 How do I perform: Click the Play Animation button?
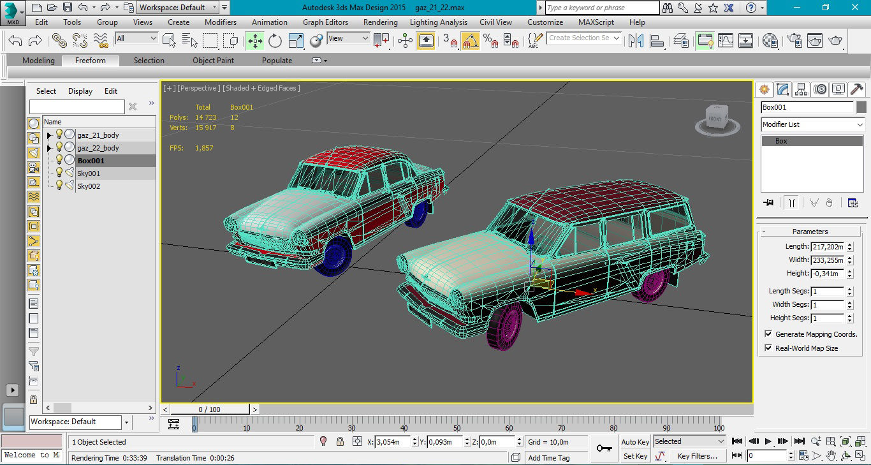(x=768, y=441)
